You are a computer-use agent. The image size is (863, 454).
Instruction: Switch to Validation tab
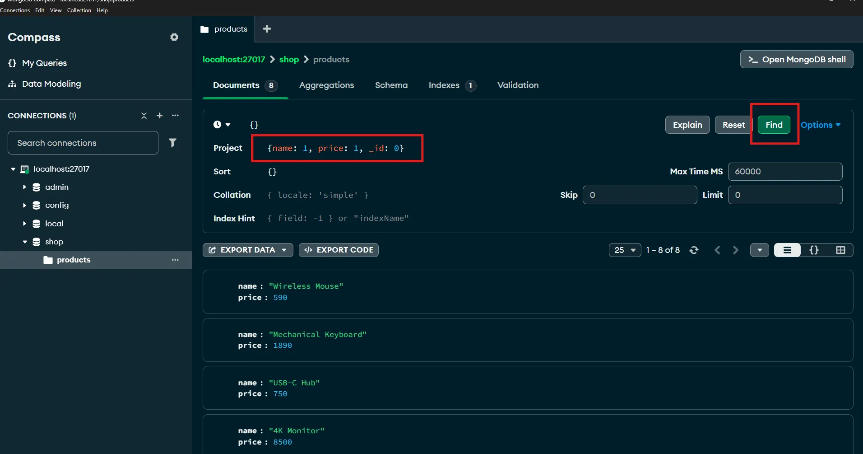pos(518,85)
